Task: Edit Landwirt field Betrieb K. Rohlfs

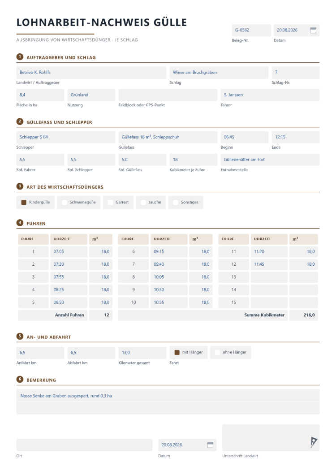Action: click(91, 73)
